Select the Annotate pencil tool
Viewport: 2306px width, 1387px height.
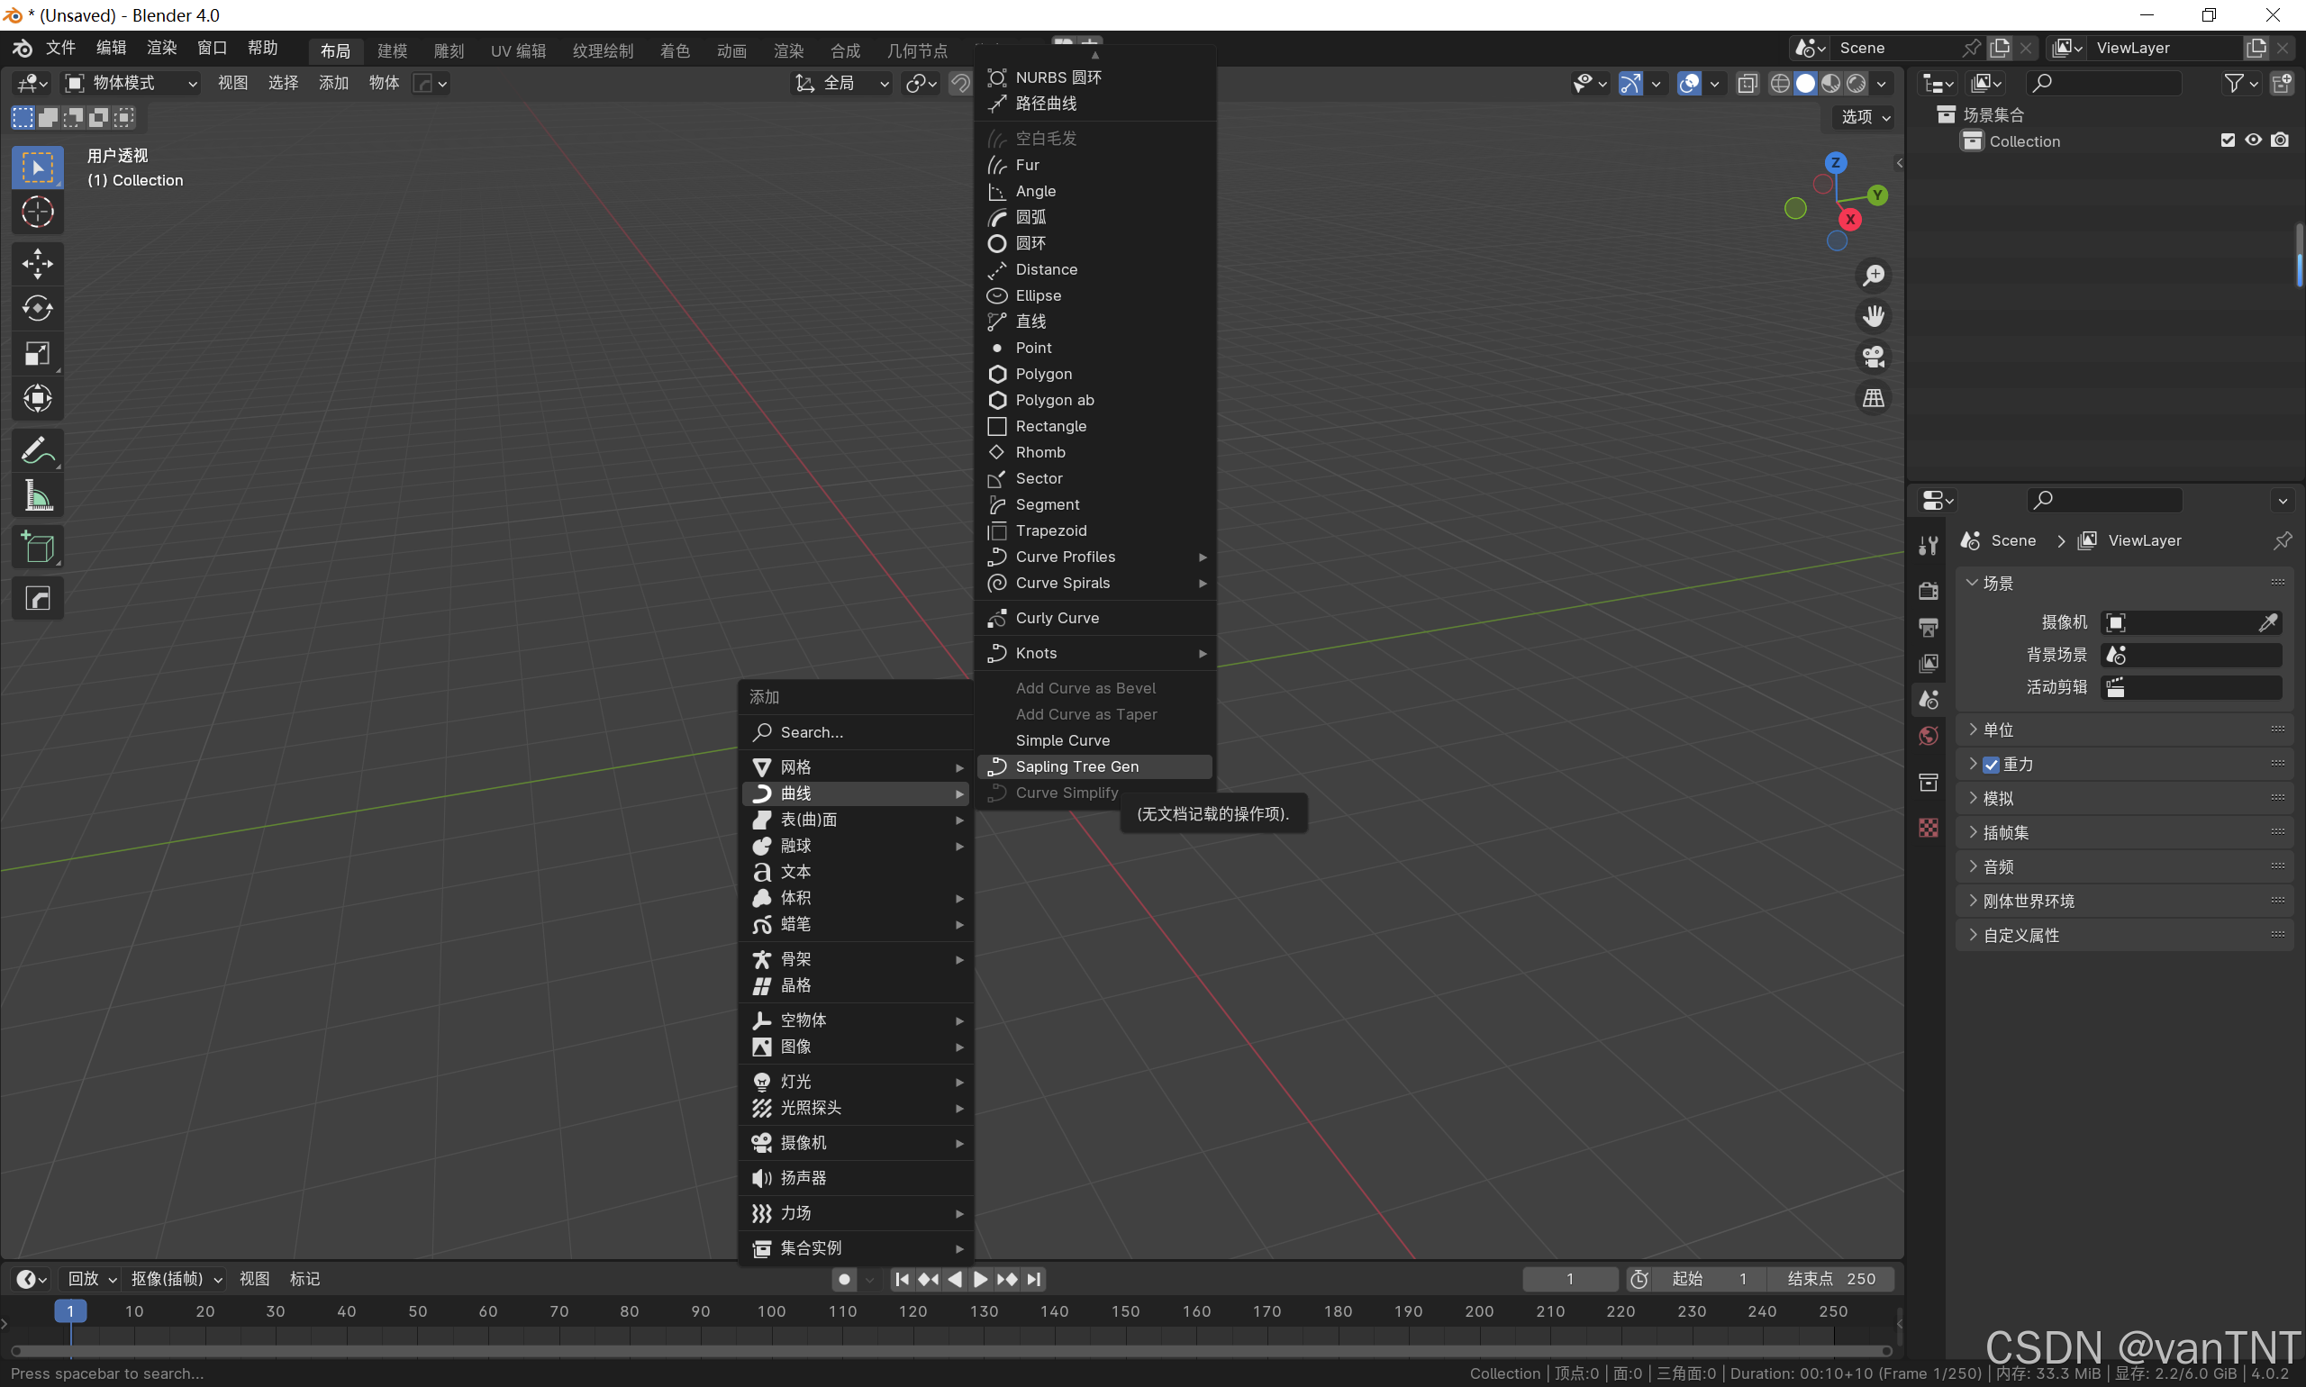coord(38,451)
